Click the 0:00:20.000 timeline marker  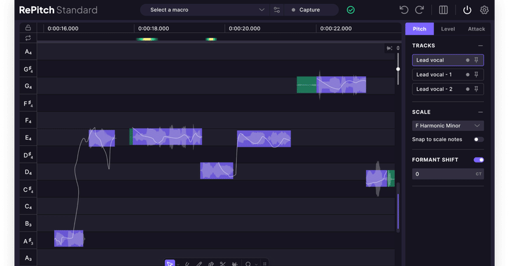[x=244, y=29]
